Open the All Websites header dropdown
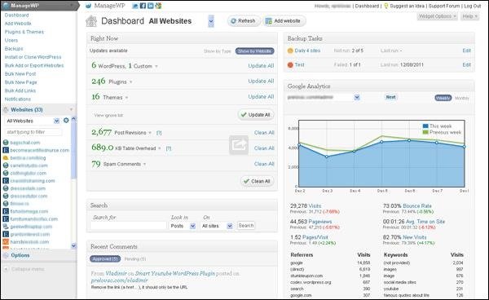Screen dimensions: 489x300 [211, 21]
